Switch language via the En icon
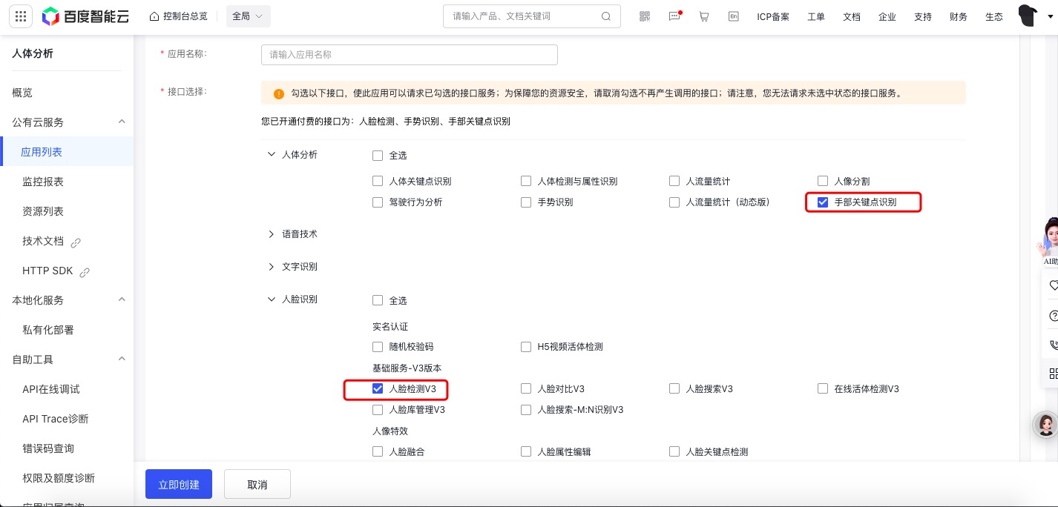Screen dimensions: 1058x507 tap(734, 16)
